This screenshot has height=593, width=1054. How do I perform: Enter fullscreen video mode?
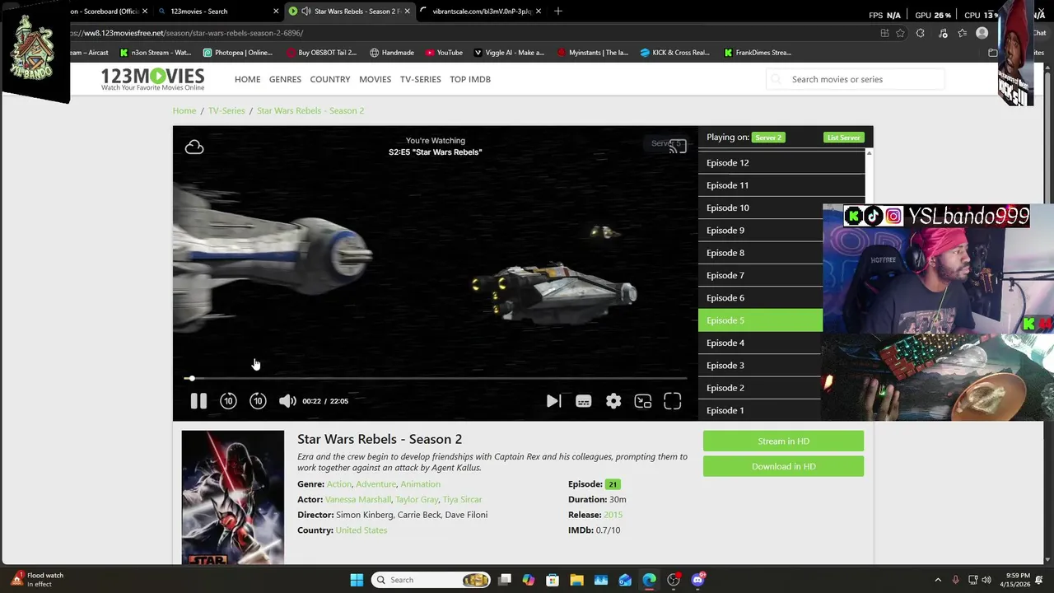pos(673,401)
